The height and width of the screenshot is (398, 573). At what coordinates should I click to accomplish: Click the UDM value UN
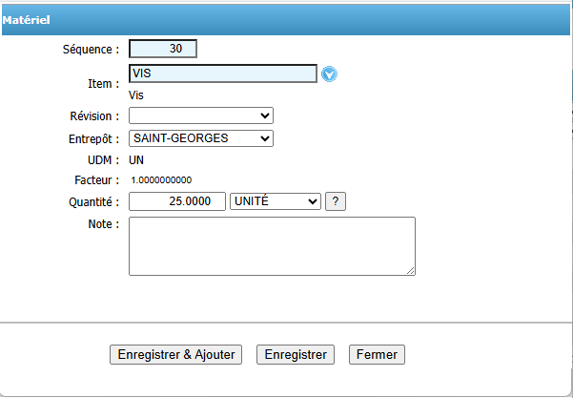coord(136,160)
